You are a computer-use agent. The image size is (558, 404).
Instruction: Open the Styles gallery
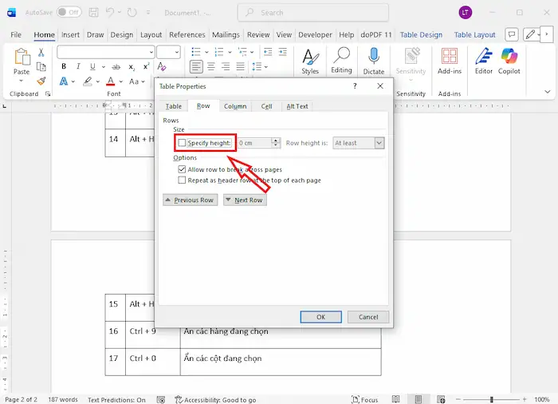pos(310,60)
